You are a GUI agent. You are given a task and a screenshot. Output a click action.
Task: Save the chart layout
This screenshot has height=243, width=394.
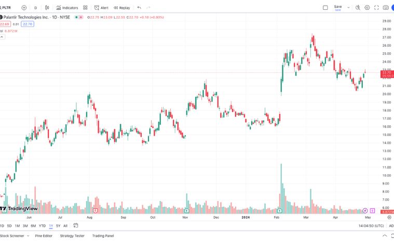338,8
